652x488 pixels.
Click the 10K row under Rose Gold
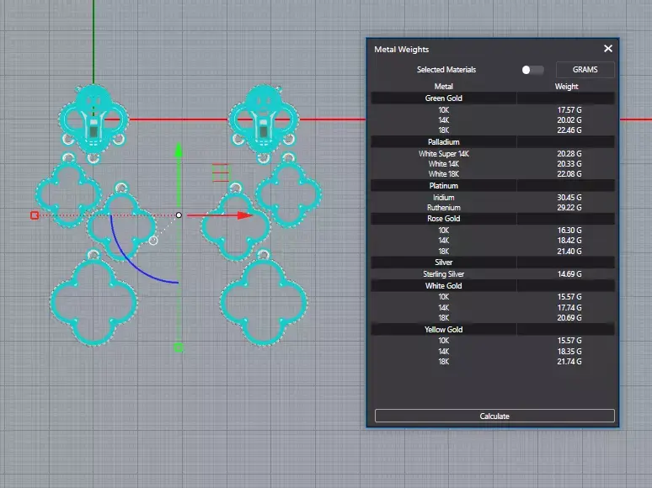coord(493,230)
